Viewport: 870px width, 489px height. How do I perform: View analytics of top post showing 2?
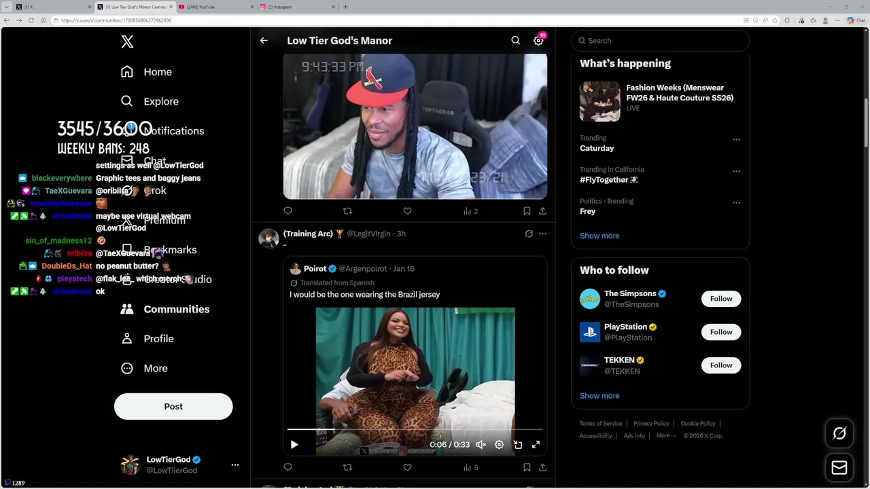(470, 211)
